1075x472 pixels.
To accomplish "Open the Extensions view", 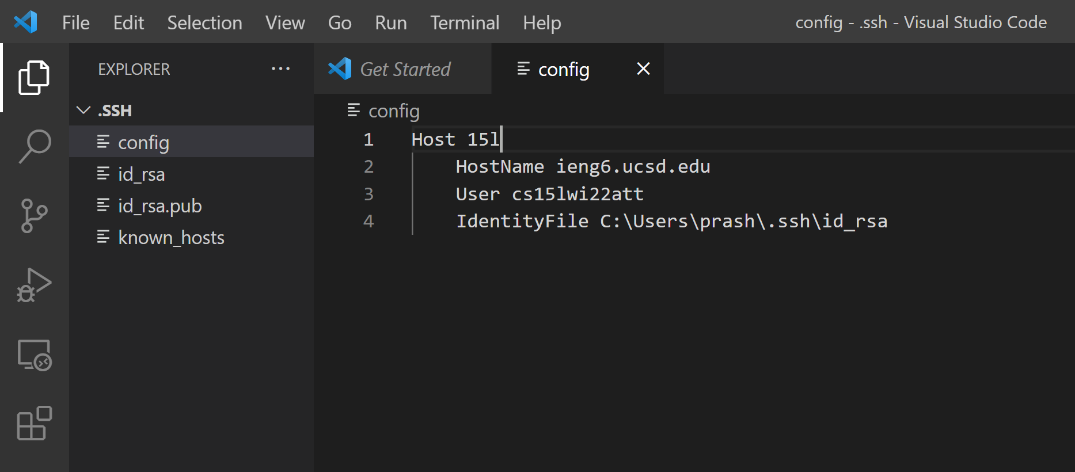I will 35,423.
